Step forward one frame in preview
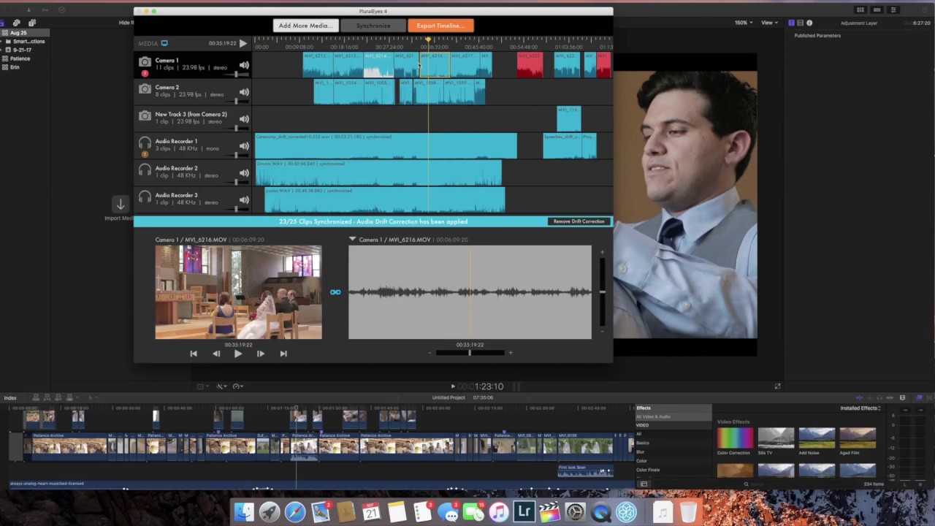Viewport: 935px width, 526px height. click(261, 354)
